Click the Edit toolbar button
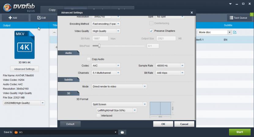 tap(42, 18)
